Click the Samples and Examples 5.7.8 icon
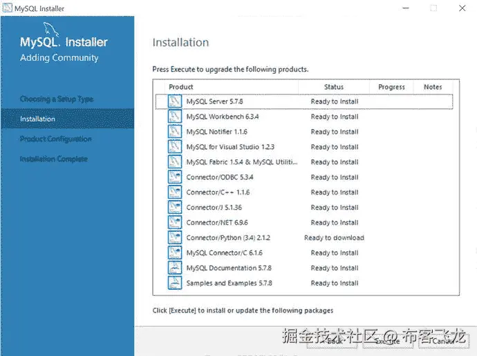Image resolution: width=477 pixels, height=356 pixels. 175,283
